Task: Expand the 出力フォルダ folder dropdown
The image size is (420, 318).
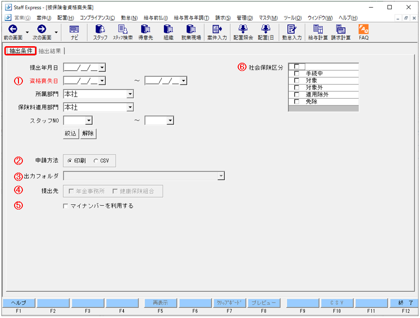Action: [x=222, y=176]
